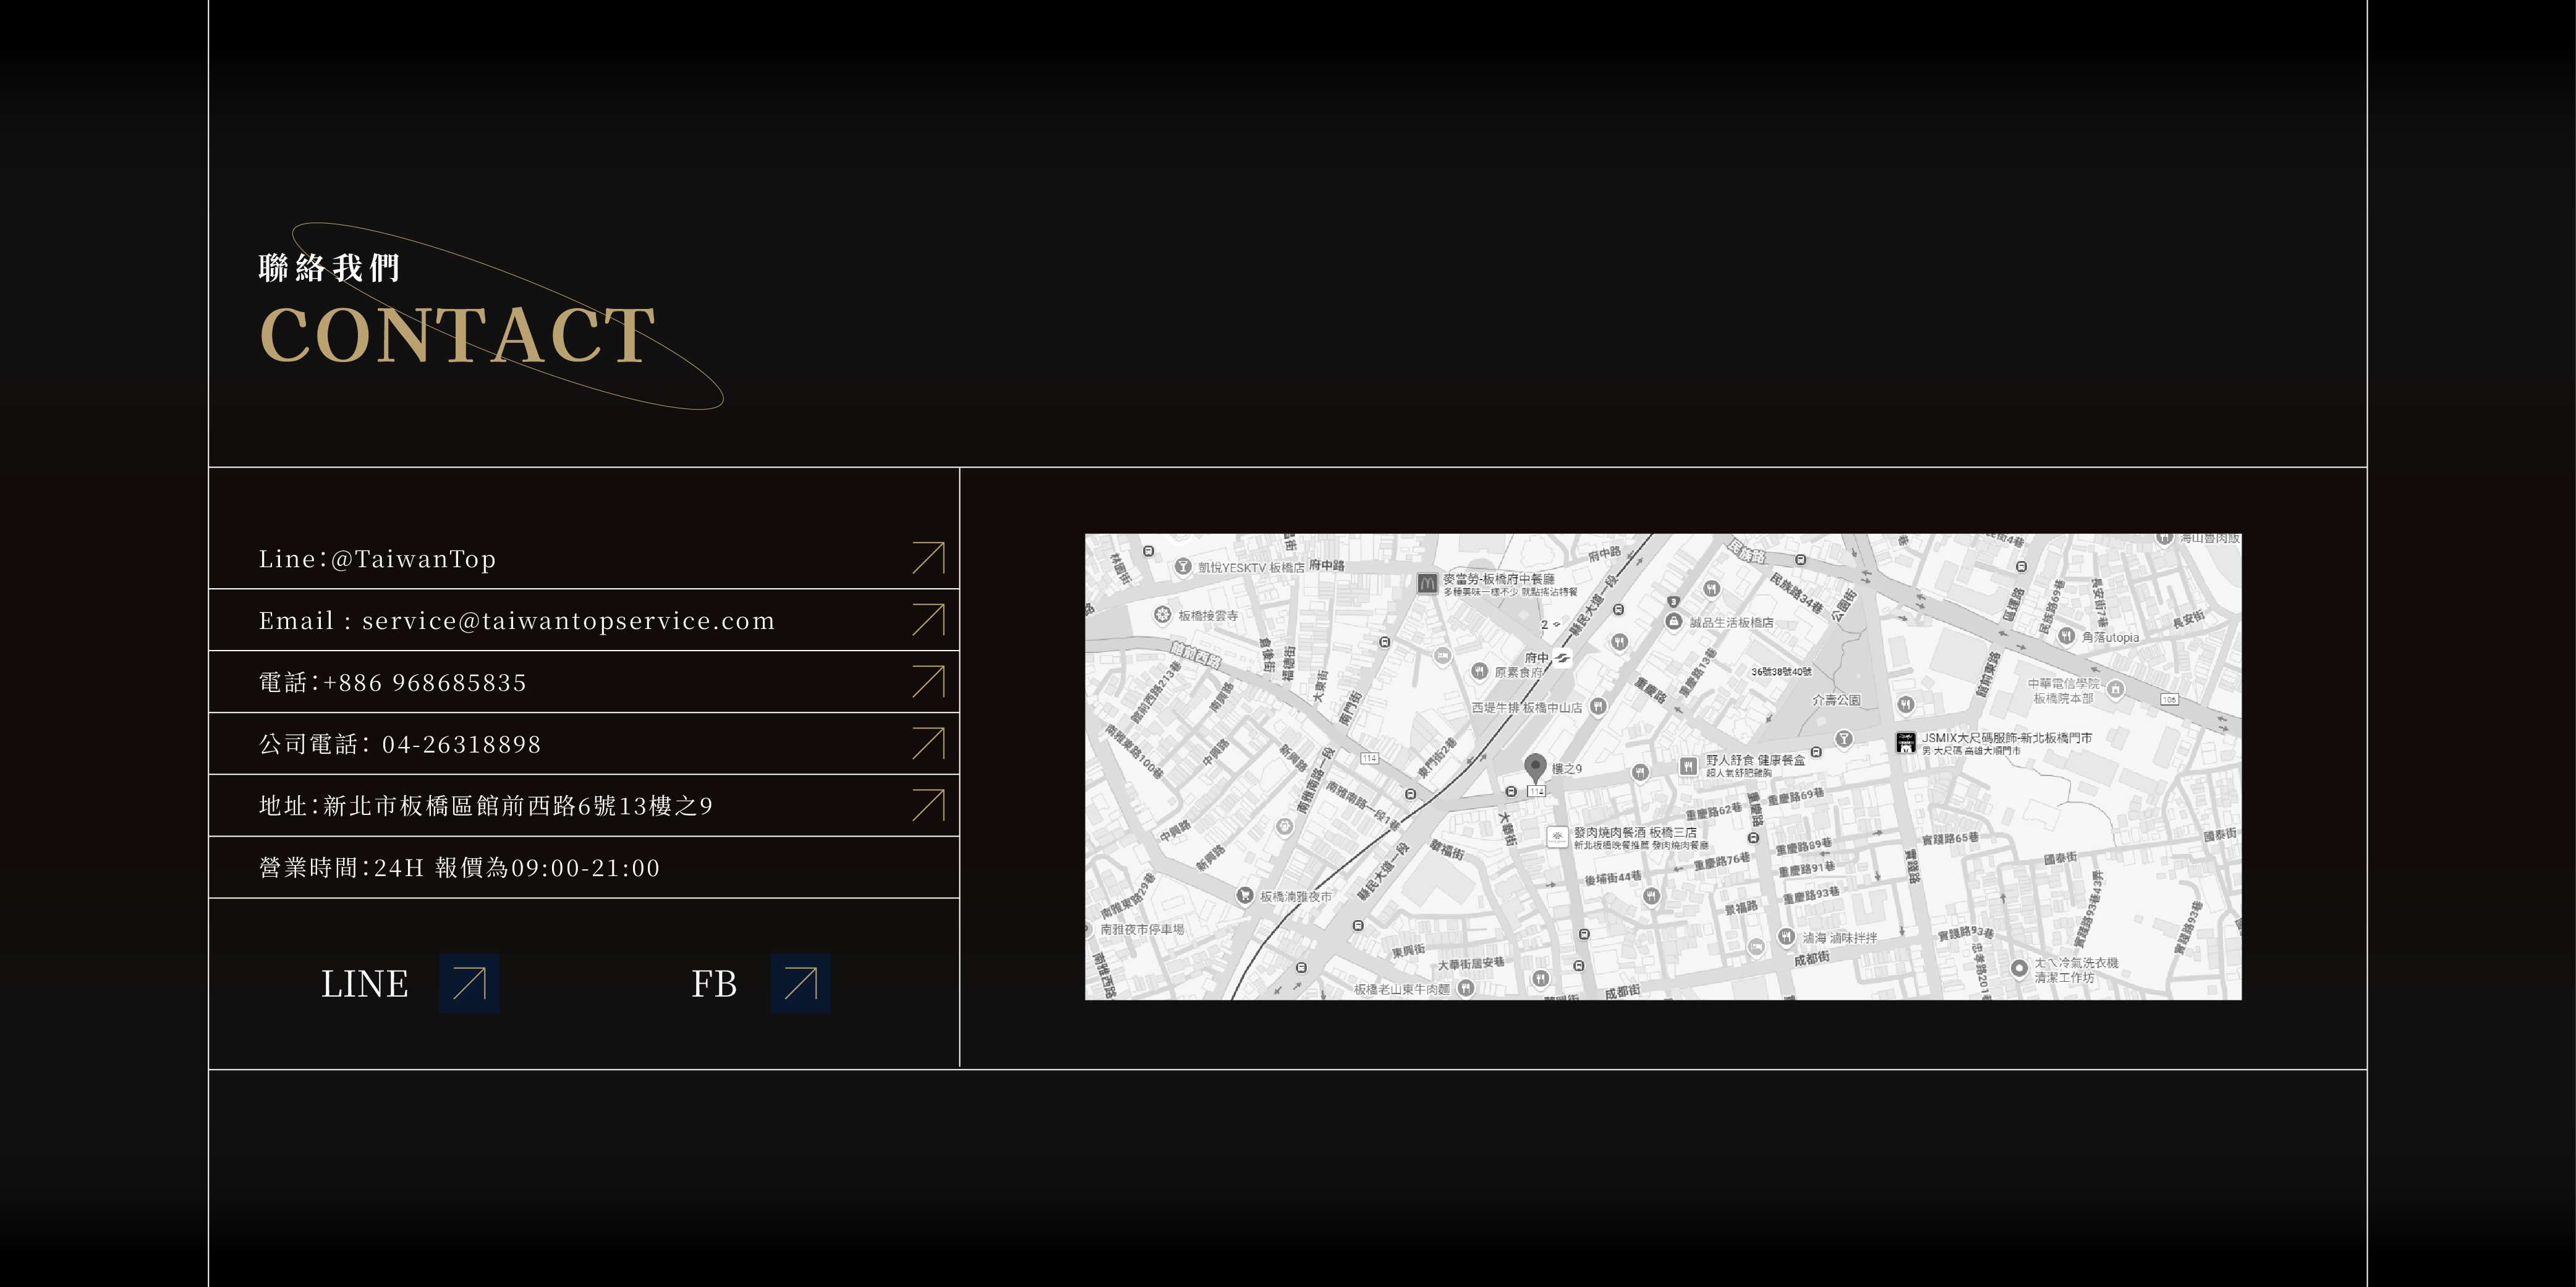The height and width of the screenshot is (1287, 2576).
Task: Click the location pin marker on the map
Action: tap(1534, 767)
